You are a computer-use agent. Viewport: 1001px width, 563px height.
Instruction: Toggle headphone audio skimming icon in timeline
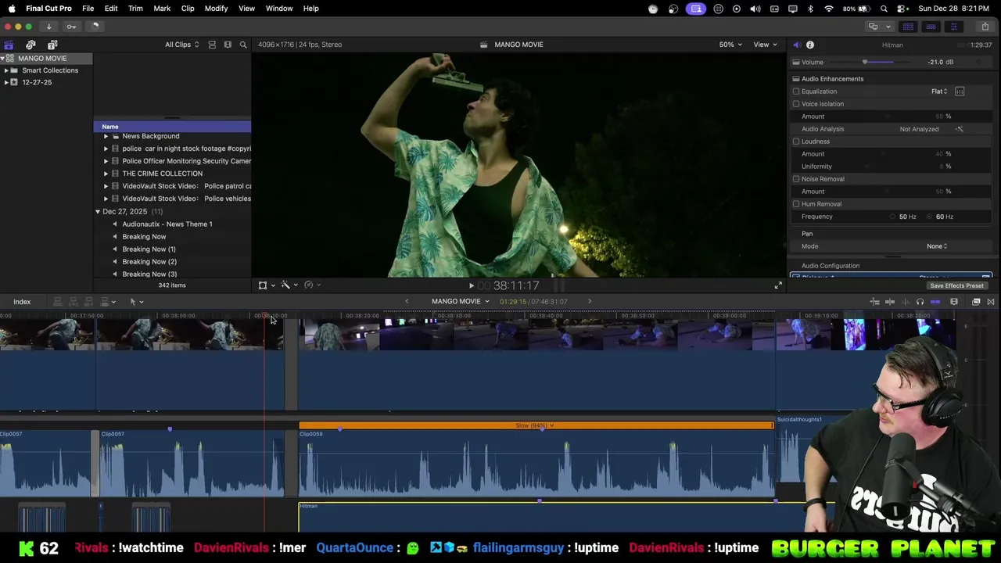tap(920, 302)
